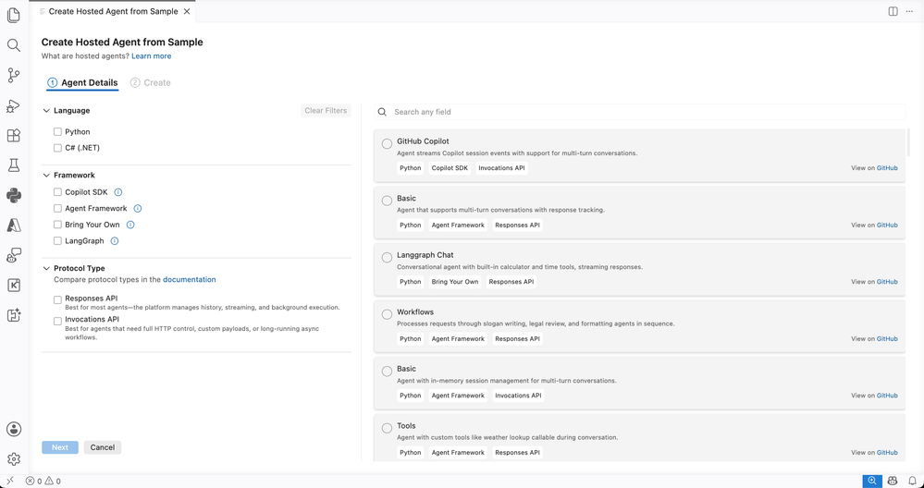Image resolution: width=924 pixels, height=488 pixels.
Task: Collapse the Protocol Type filter section
Action: click(x=46, y=268)
